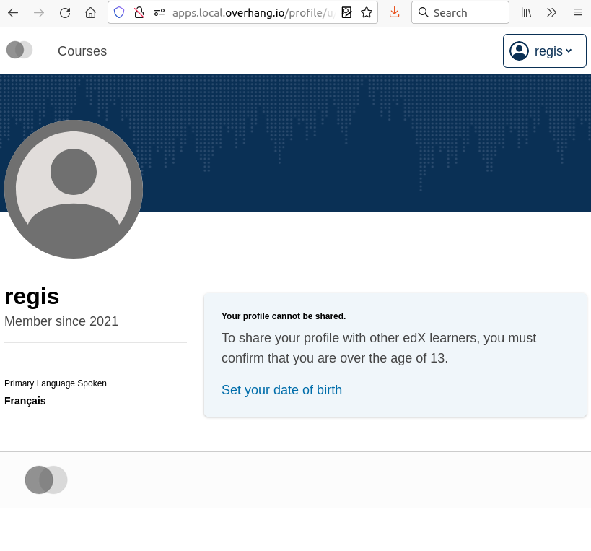The image size is (591, 551).
Task: Bookmark this page with the star icon
Action: (367, 12)
